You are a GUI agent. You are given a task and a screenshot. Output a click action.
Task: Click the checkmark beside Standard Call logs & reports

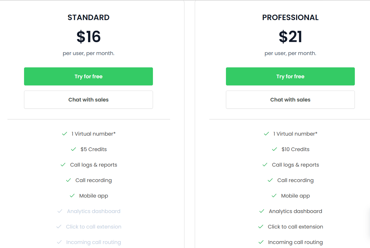click(63, 165)
